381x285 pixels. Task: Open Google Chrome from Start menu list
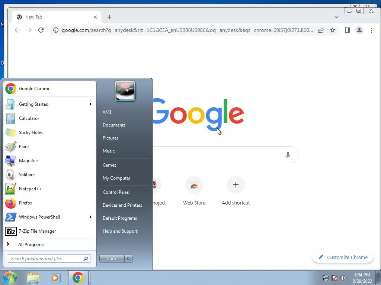click(x=50, y=89)
